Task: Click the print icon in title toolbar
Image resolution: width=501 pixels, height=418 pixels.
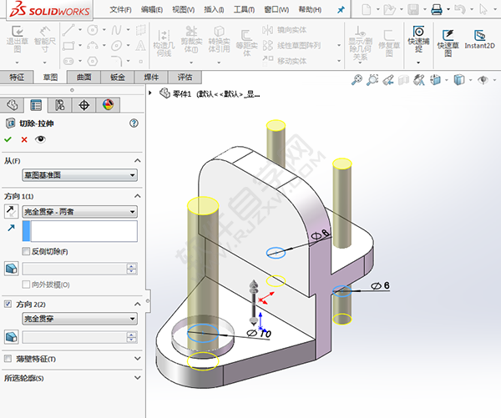Action: pos(437,9)
